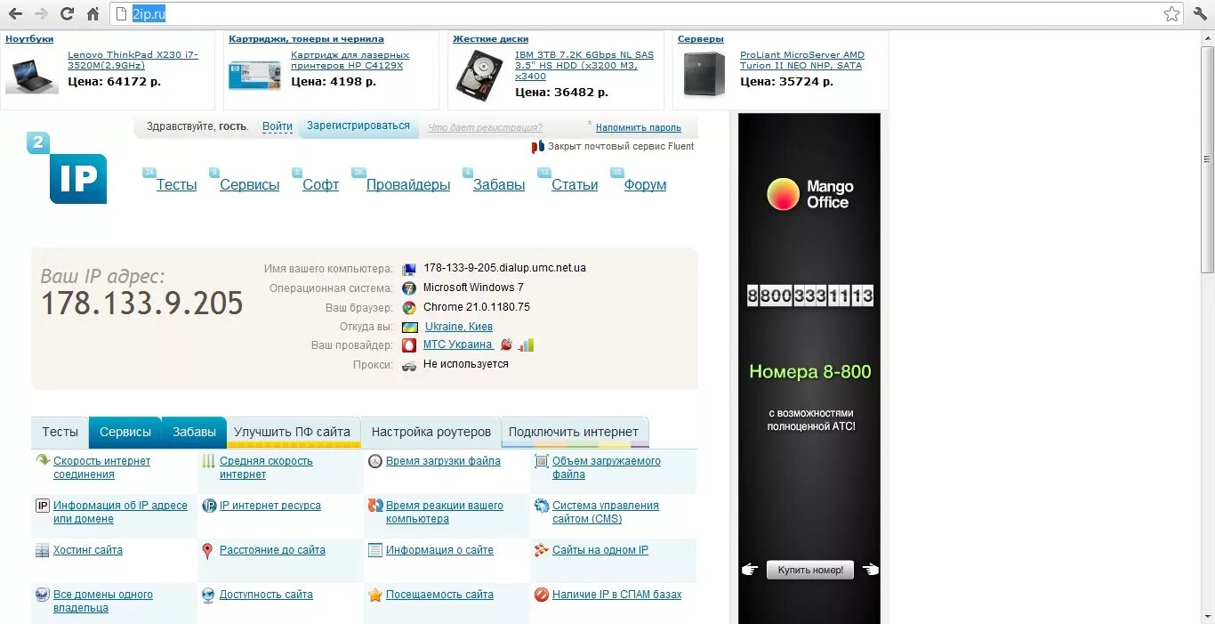This screenshot has height=624, width=1215.
Task: Click the Ukraine flag icon
Action: [x=409, y=327]
